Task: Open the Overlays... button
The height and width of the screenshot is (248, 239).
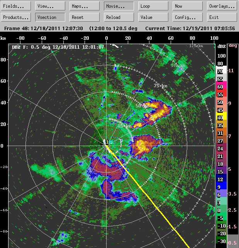Action: coord(222,6)
